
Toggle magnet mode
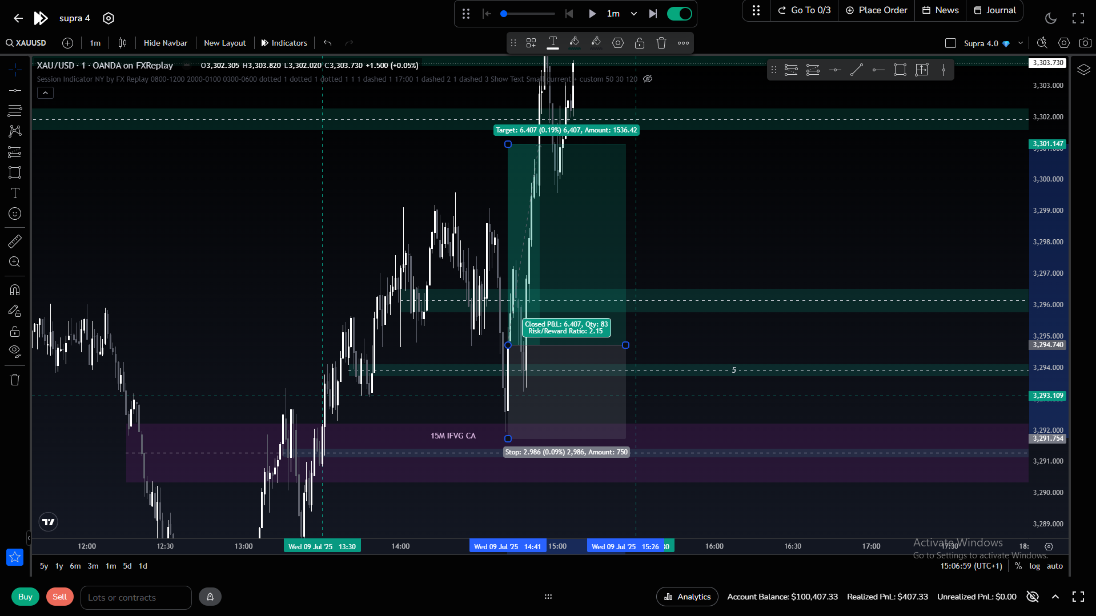[x=15, y=290]
